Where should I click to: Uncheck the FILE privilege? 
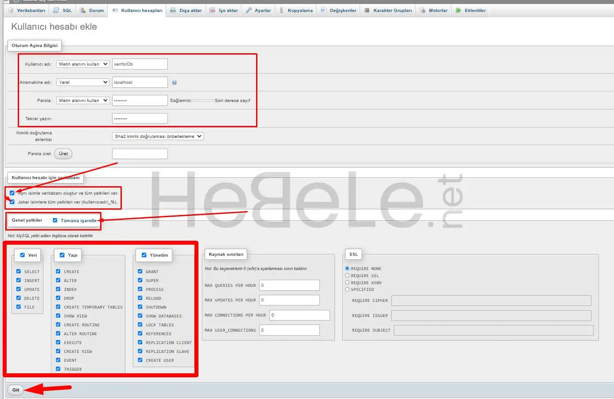pos(18,307)
